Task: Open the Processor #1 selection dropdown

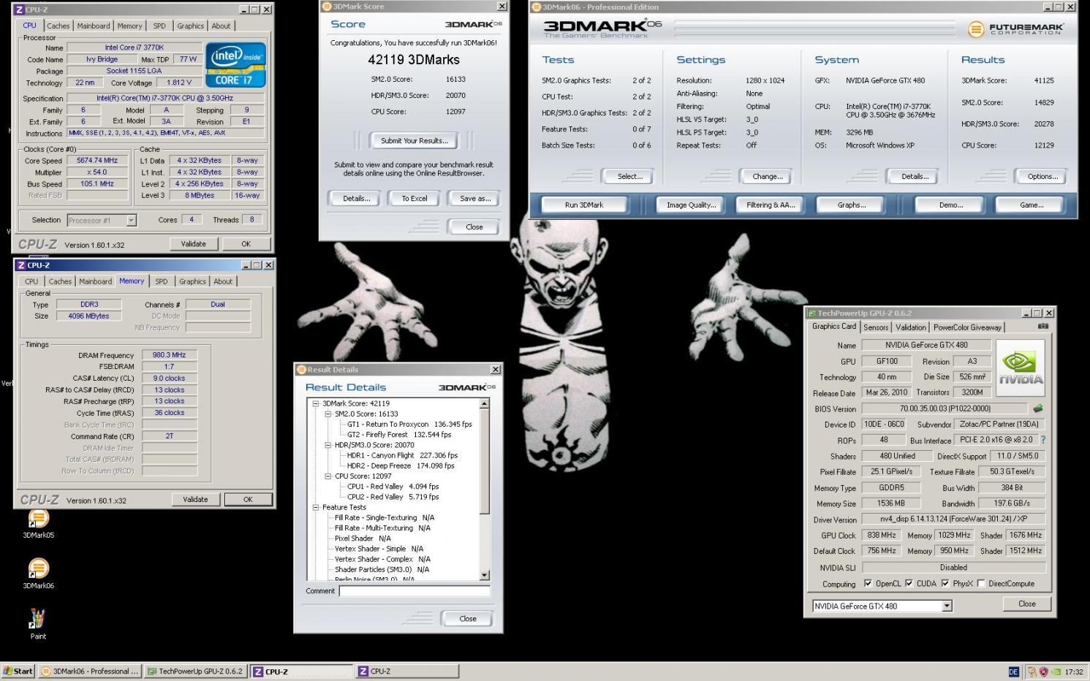Action: pos(131,220)
